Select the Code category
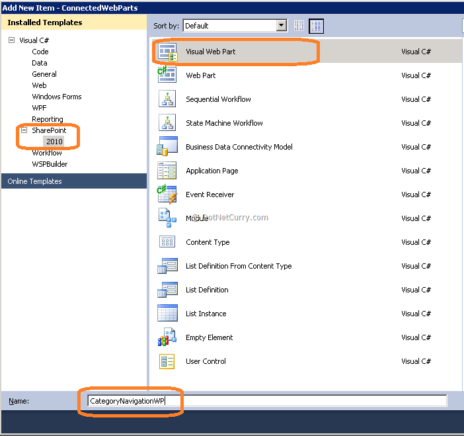Viewport: 464px width, 436px height. coord(40,52)
